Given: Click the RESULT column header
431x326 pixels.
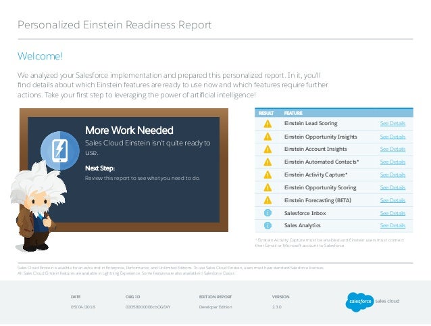Looking at the screenshot, I should [266, 114].
